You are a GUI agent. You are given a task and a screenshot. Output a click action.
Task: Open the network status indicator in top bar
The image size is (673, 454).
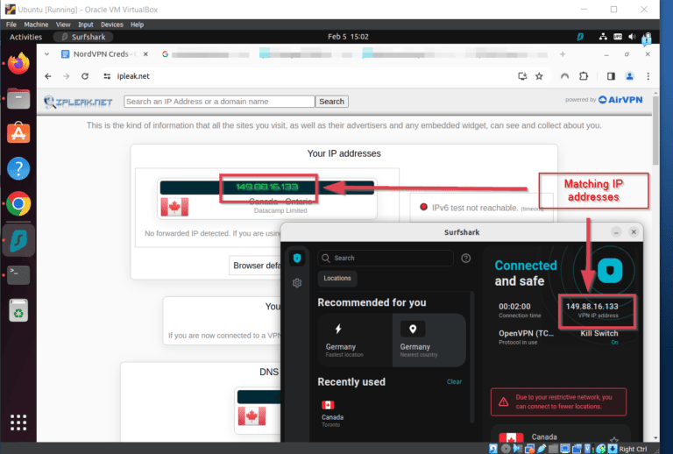click(603, 37)
